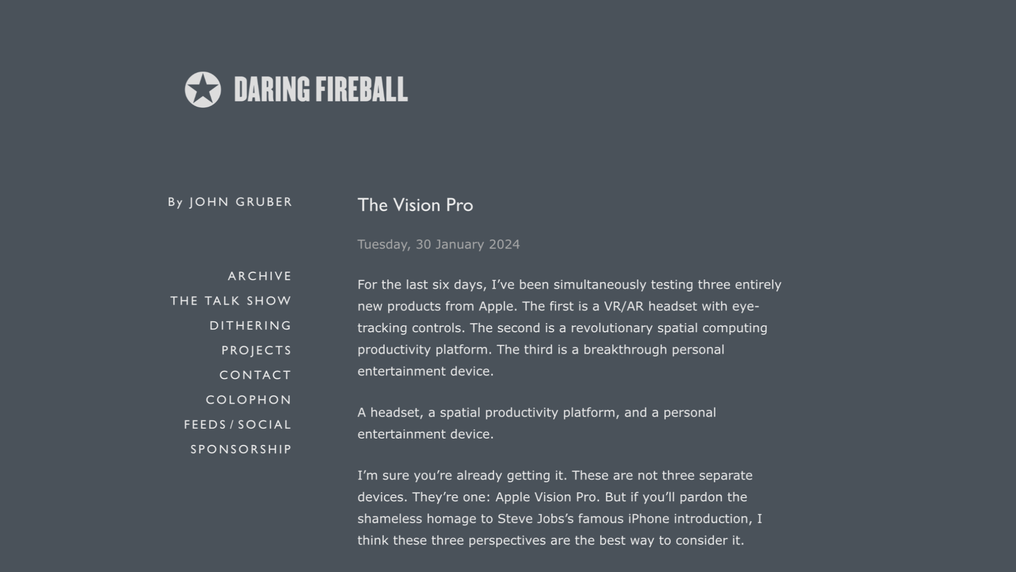Go to the Archive page
1016x572 pixels.
[260, 276]
